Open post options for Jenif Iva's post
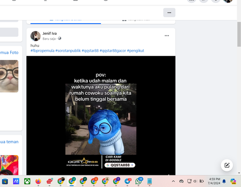The height and width of the screenshot is (187, 241). pos(167,36)
